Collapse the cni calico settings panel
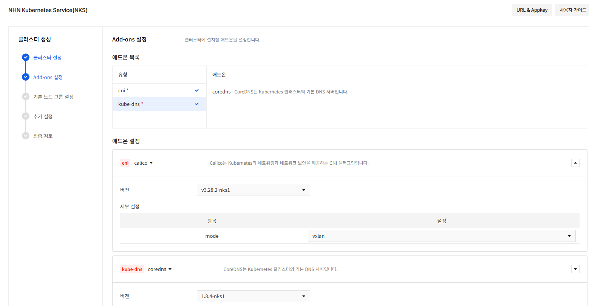The height and width of the screenshot is (306, 589). click(x=575, y=163)
